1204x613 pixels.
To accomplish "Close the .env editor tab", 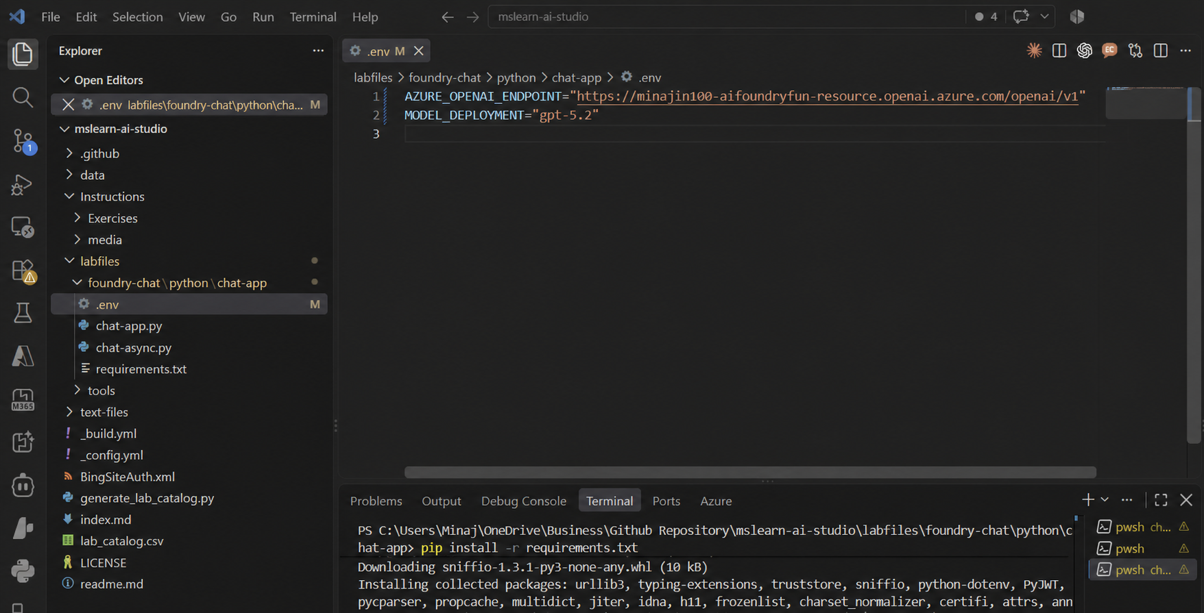I will tap(419, 51).
